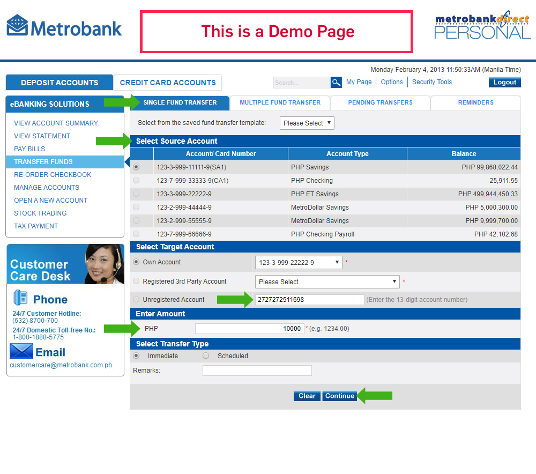536x474 pixels.
Task: Click the Account/ Card Number column header
Action: [x=221, y=154]
